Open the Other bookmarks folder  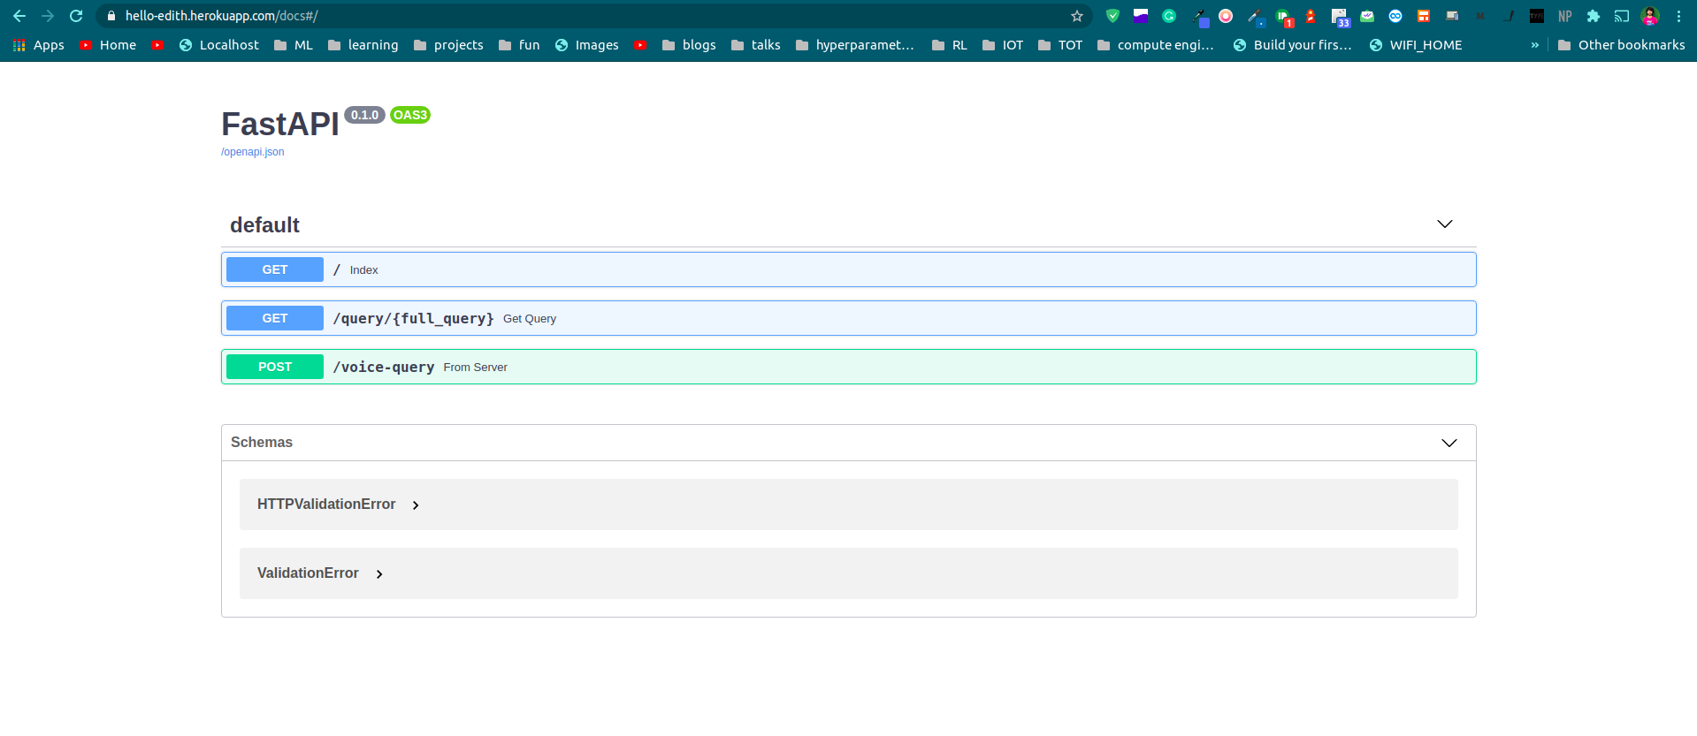pos(1622,45)
